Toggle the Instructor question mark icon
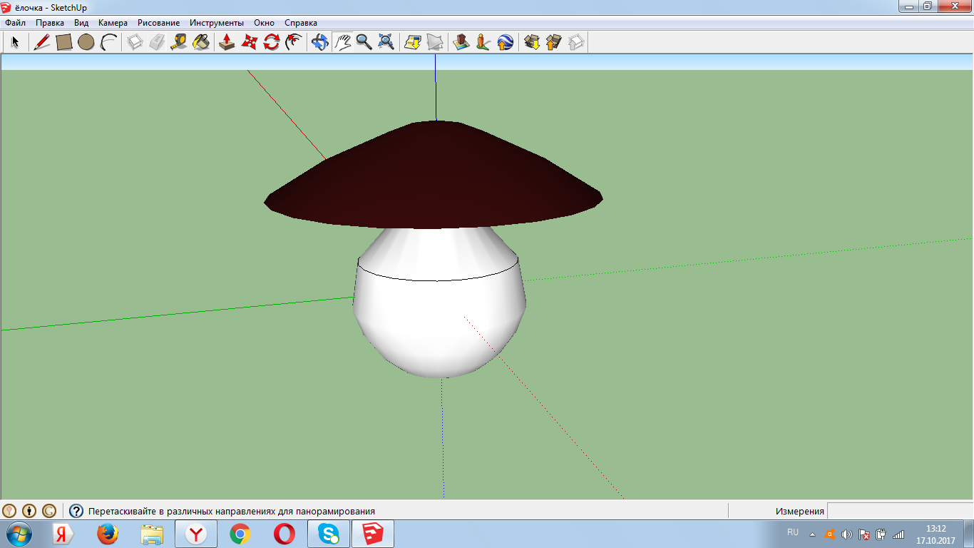The height and width of the screenshot is (548, 974). point(76,511)
